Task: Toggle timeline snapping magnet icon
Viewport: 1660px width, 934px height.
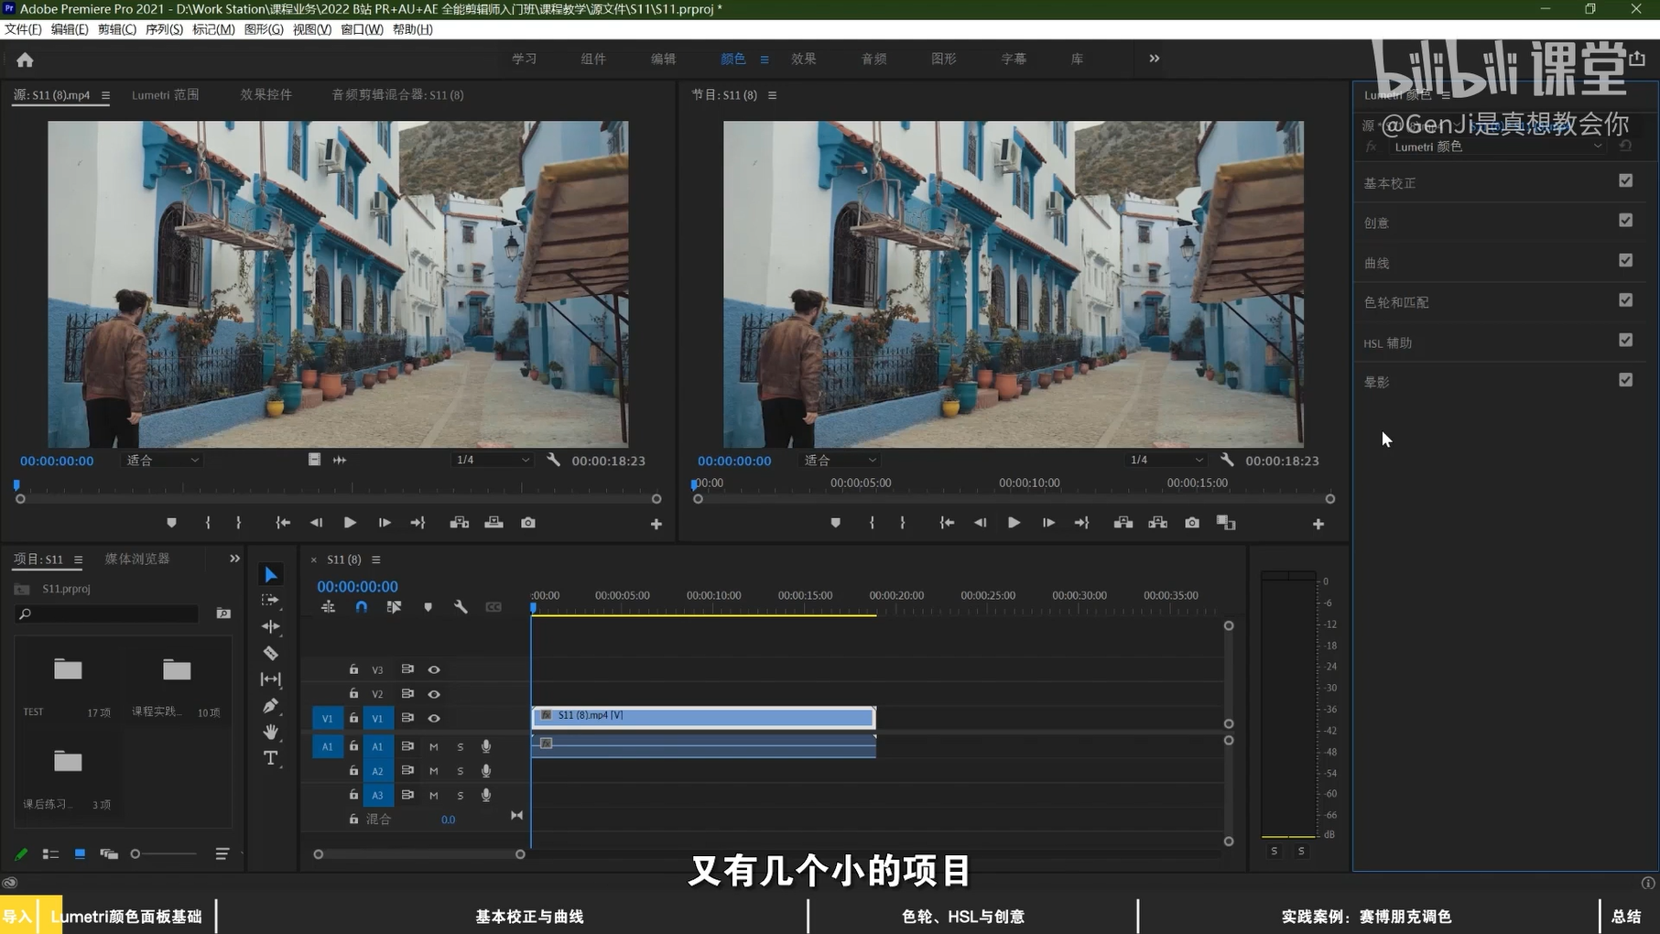Action: pos(362,607)
